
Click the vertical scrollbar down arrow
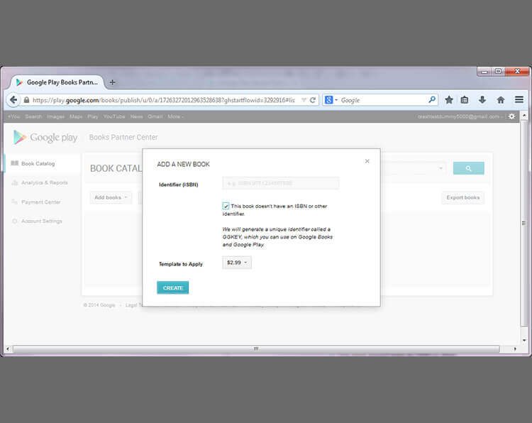point(524,340)
